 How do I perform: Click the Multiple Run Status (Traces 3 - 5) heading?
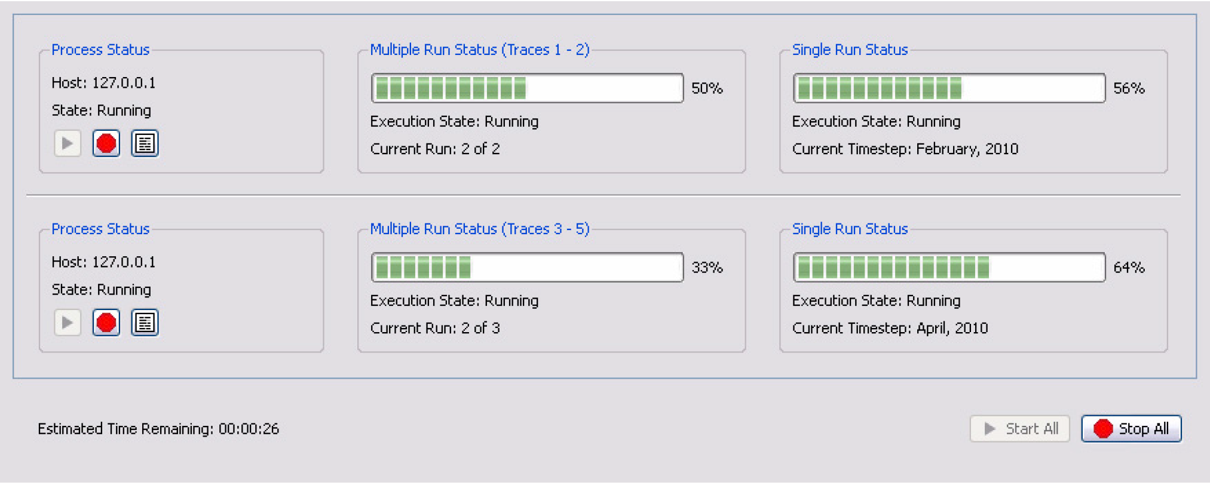(x=480, y=229)
